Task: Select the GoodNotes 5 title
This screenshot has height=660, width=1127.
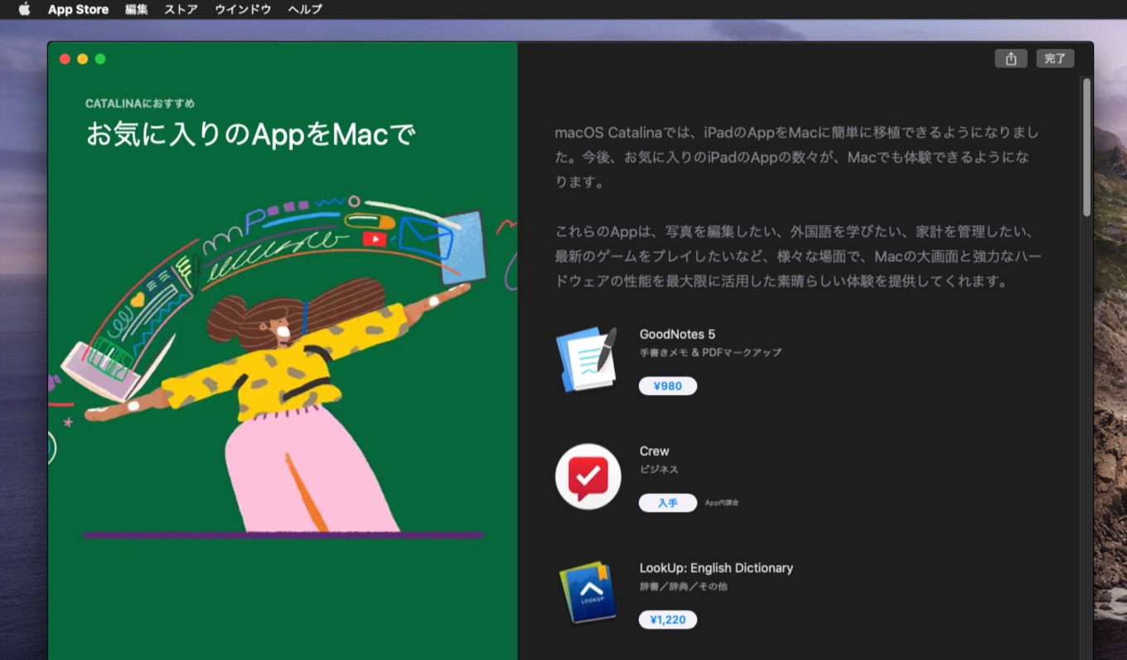Action: click(x=677, y=335)
